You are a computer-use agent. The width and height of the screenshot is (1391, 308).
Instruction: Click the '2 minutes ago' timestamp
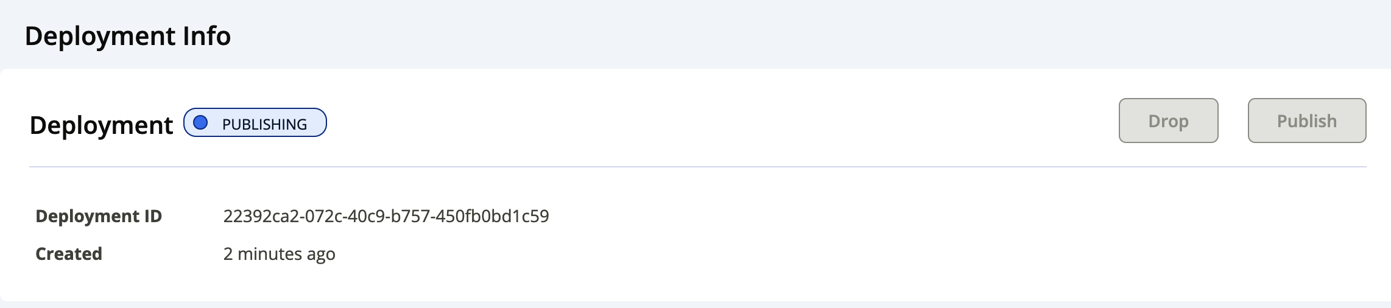[x=279, y=254]
